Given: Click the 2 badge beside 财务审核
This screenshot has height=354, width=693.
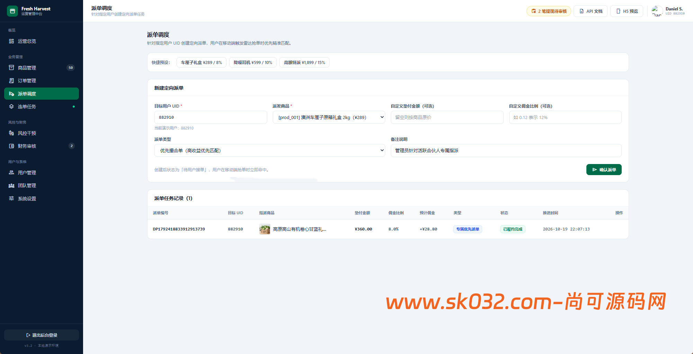Looking at the screenshot, I should (x=72, y=146).
